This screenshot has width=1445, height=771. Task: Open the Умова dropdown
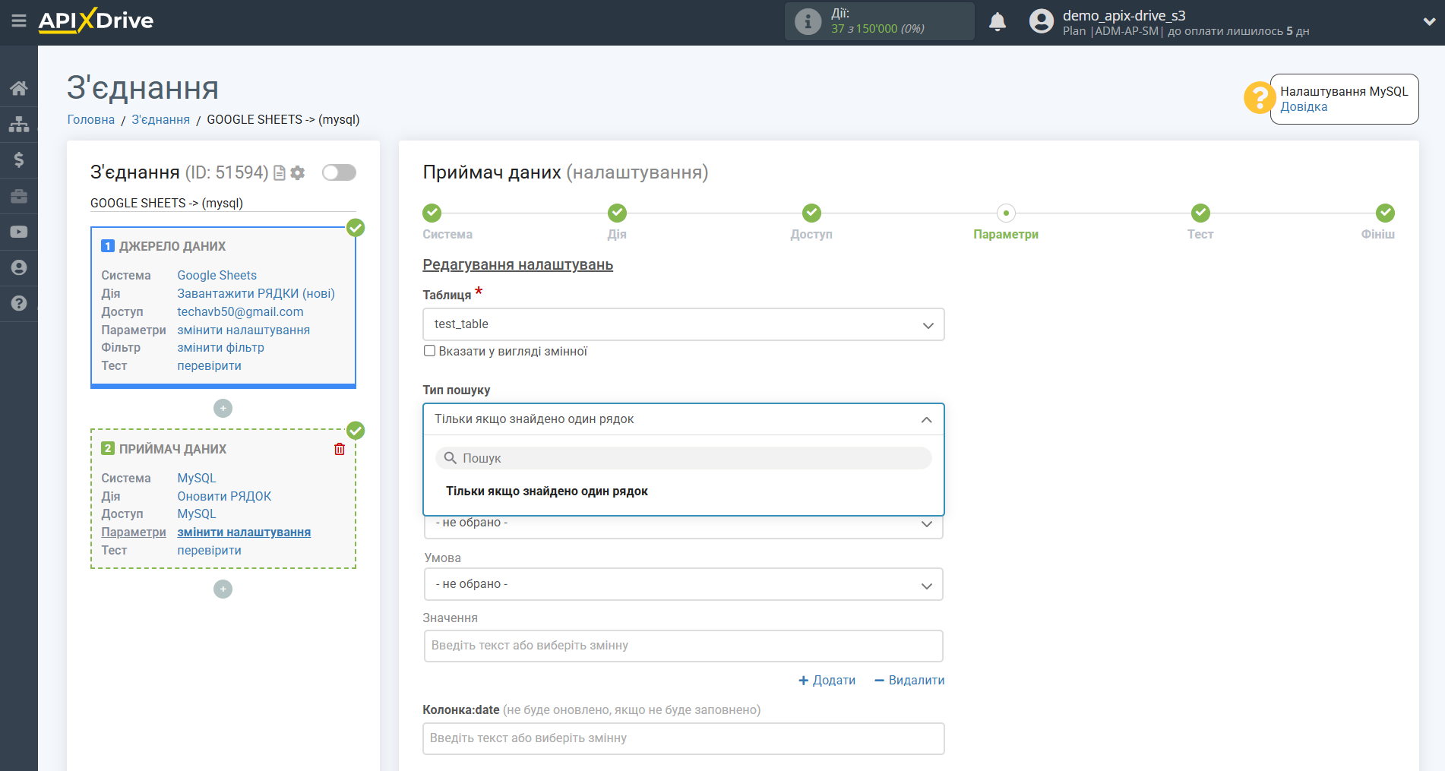tap(684, 584)
